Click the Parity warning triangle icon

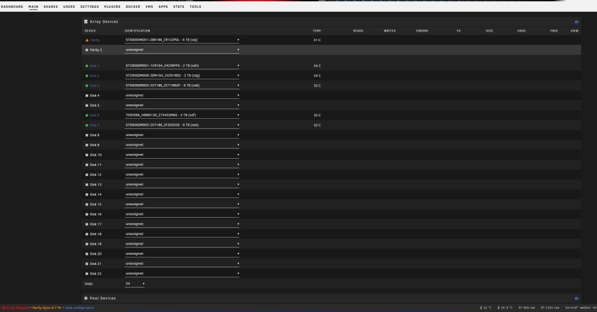coord(87,40)
